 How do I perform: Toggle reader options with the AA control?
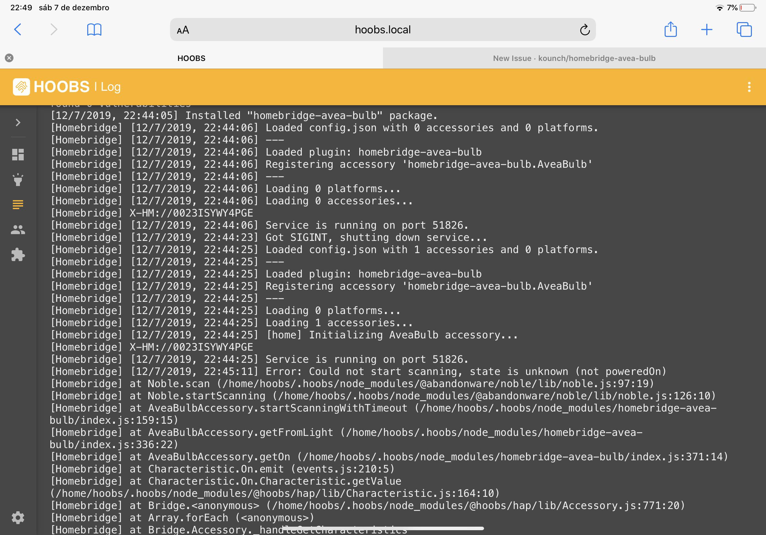(182, 30)
